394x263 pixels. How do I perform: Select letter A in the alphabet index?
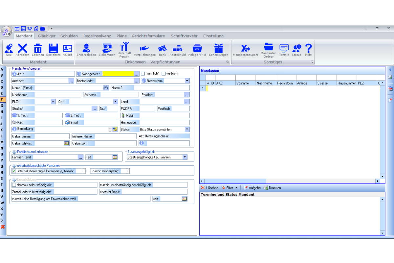point(2,69)
